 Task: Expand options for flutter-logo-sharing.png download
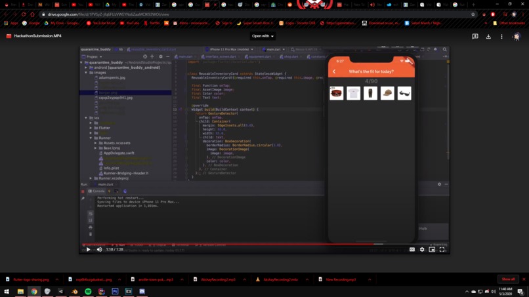point(56,279)
